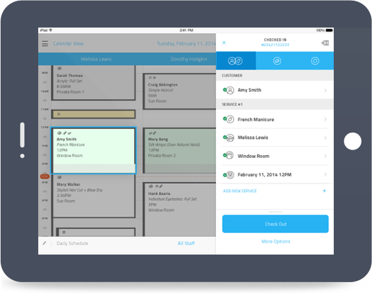Open the hamburger menu icon

pyautogui.click(x=45, y=44)
